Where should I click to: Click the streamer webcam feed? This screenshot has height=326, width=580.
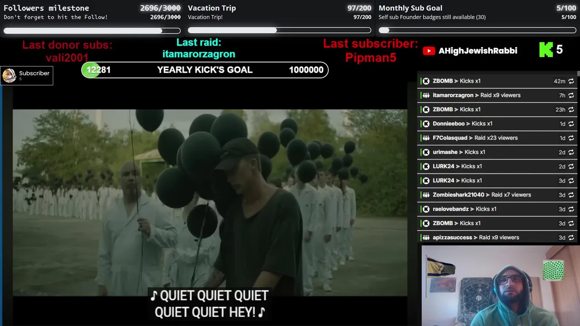(501, 286)
